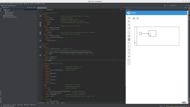Choose the create/remove Space tool

129,25
